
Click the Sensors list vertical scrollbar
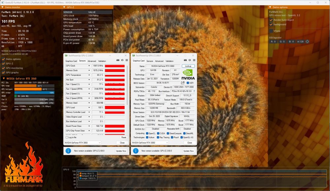click(x=127, y=85)
